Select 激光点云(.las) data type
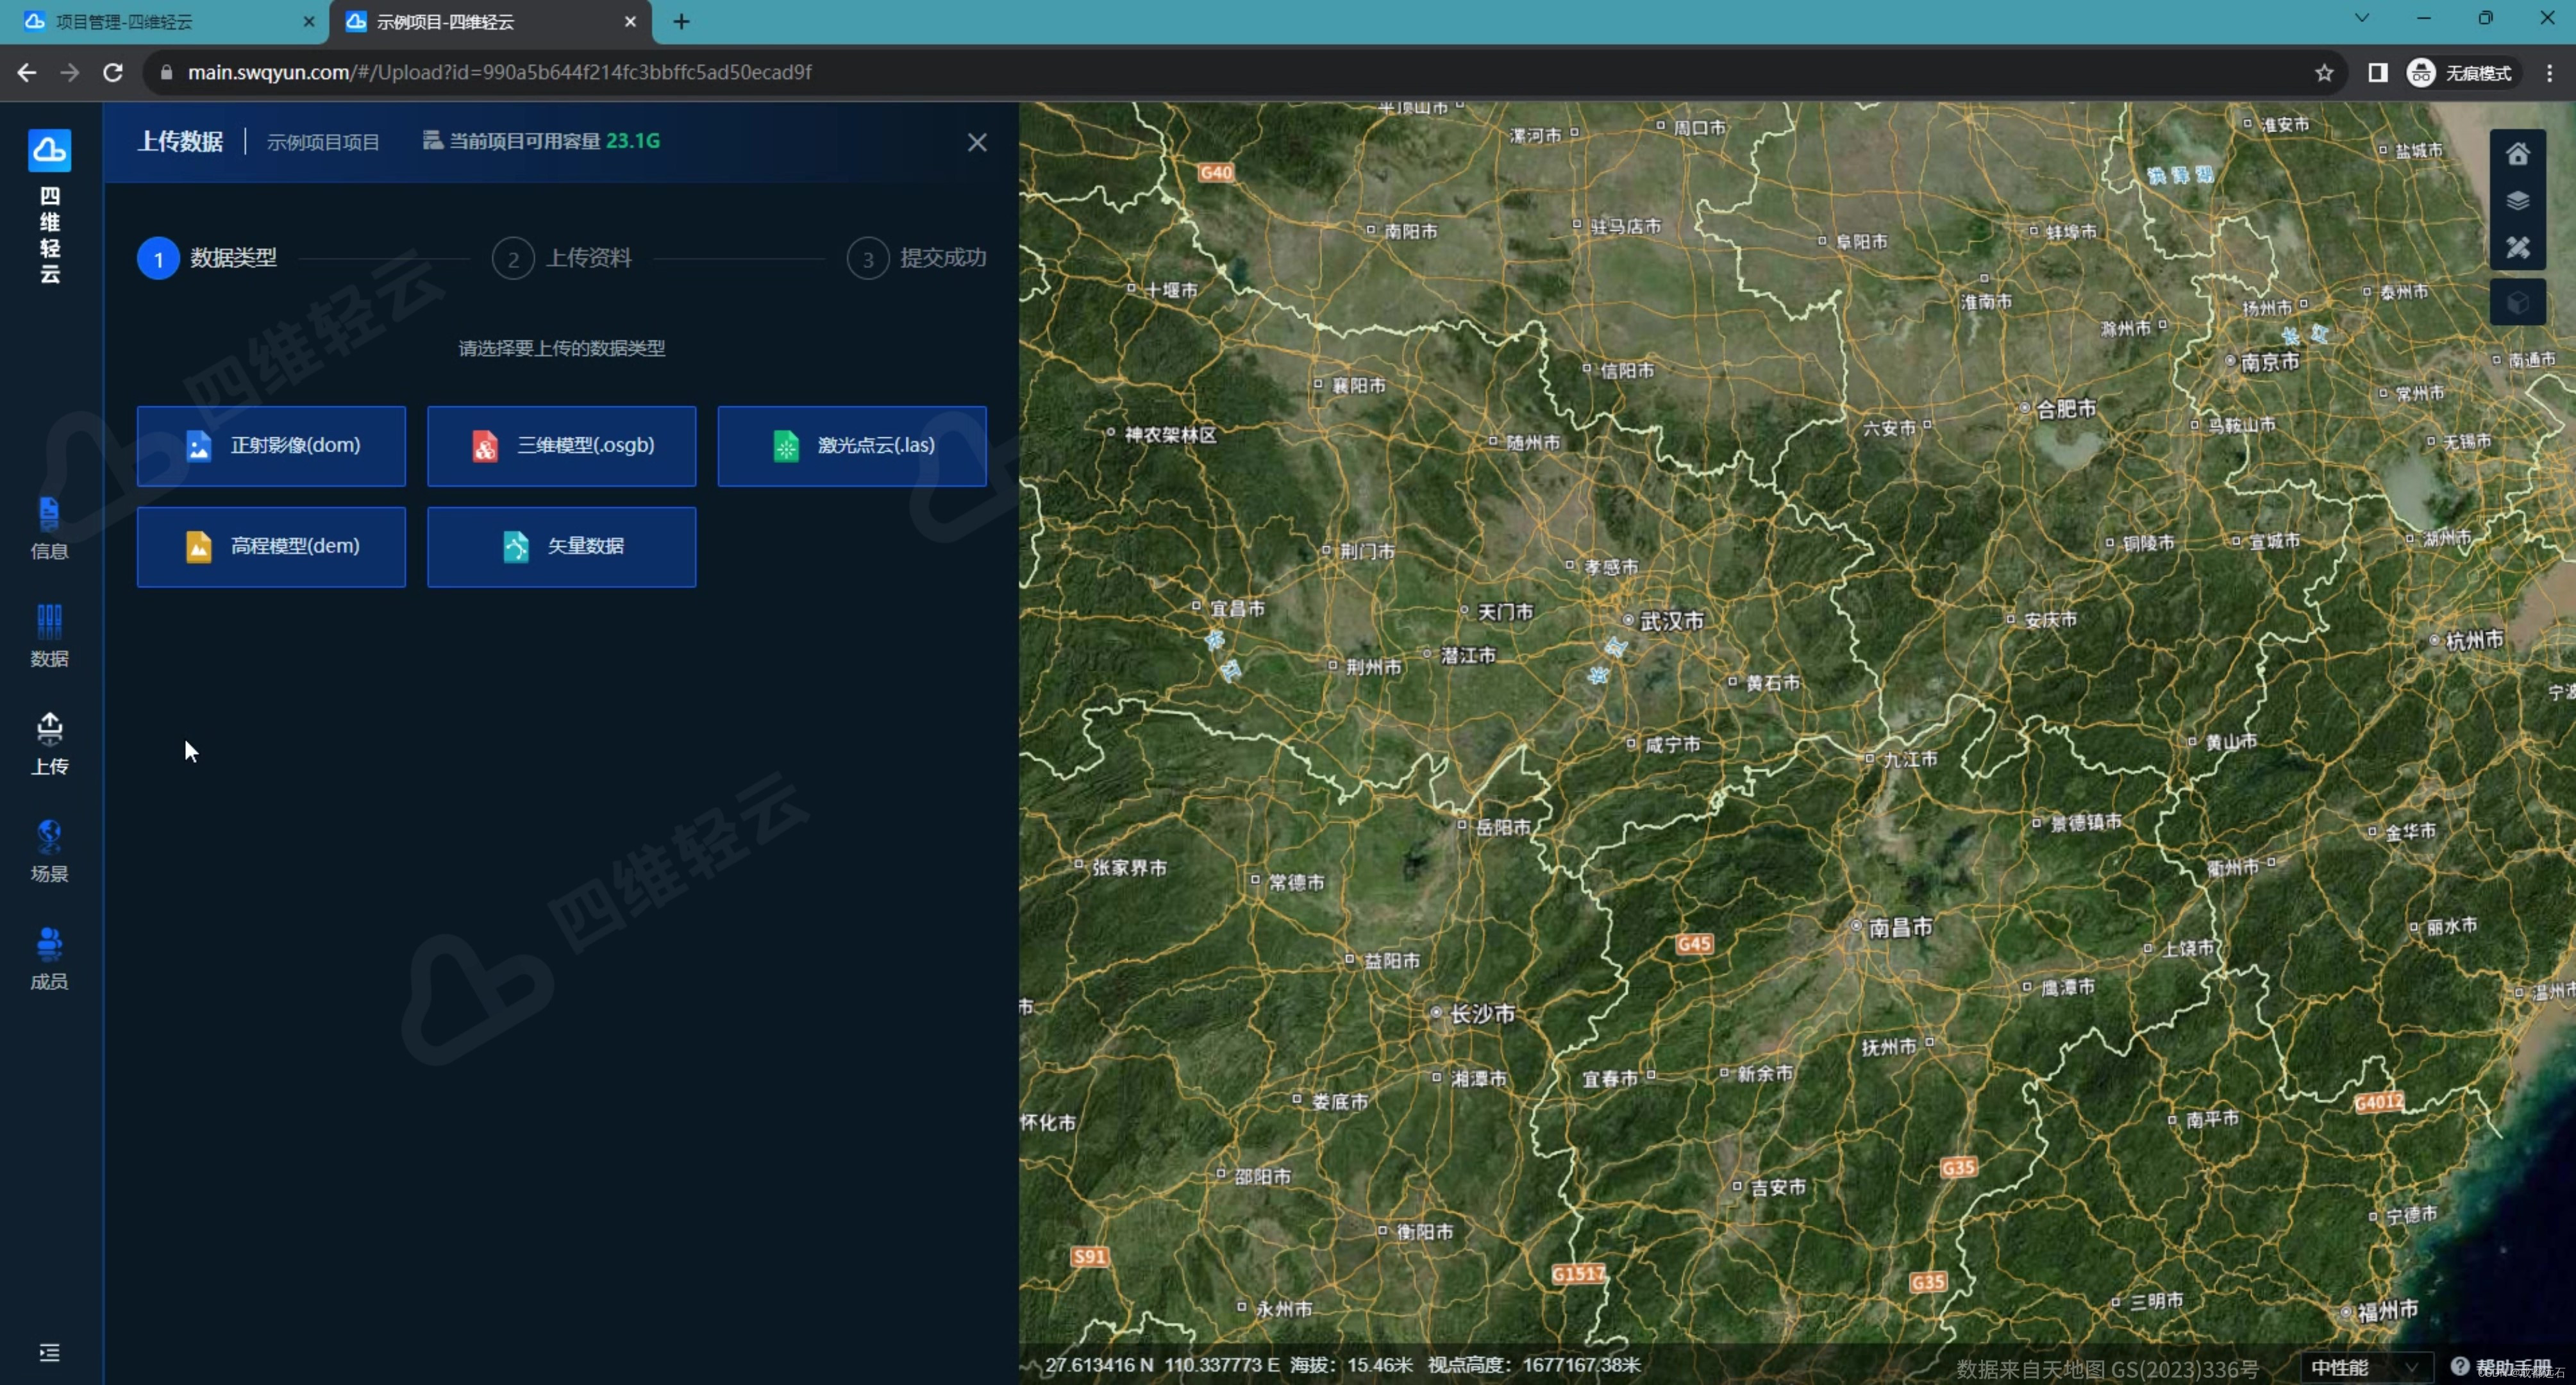This screenshot has width=2576, height=1385. pos(851,446)
